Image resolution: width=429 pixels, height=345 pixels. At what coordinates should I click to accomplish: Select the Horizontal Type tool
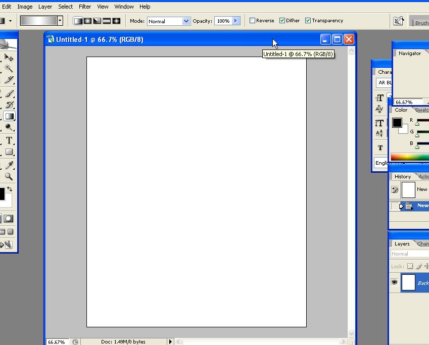click(x=9, y=140)
